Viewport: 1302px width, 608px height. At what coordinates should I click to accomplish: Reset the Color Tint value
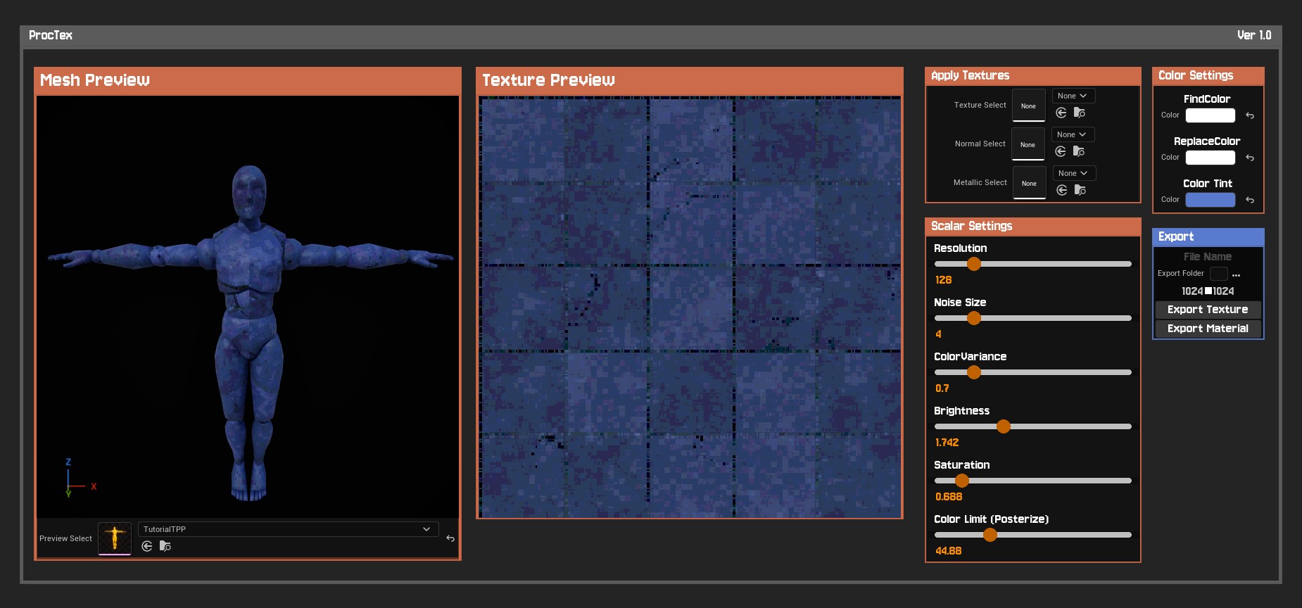[x=1250, y=200]
